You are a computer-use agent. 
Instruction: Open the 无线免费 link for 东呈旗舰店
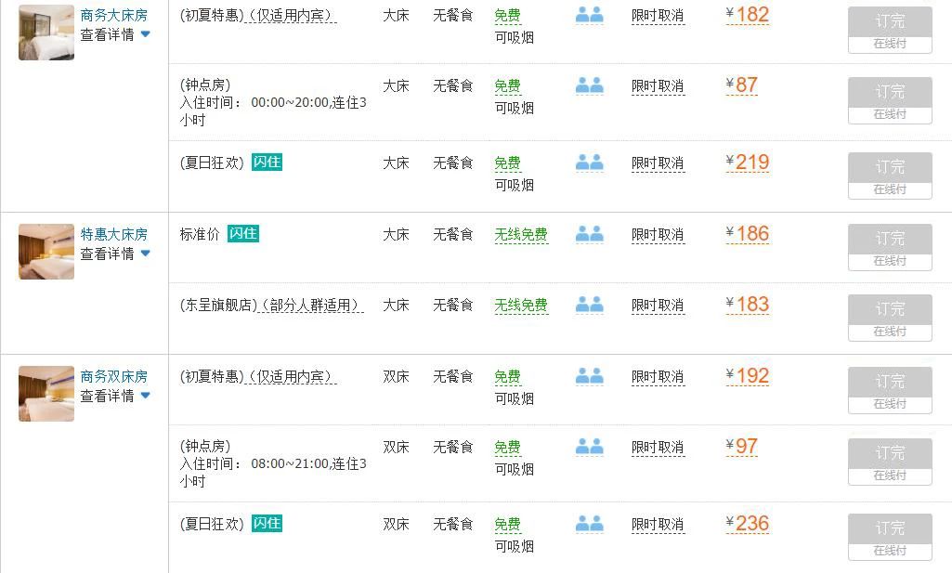point(521,305)
